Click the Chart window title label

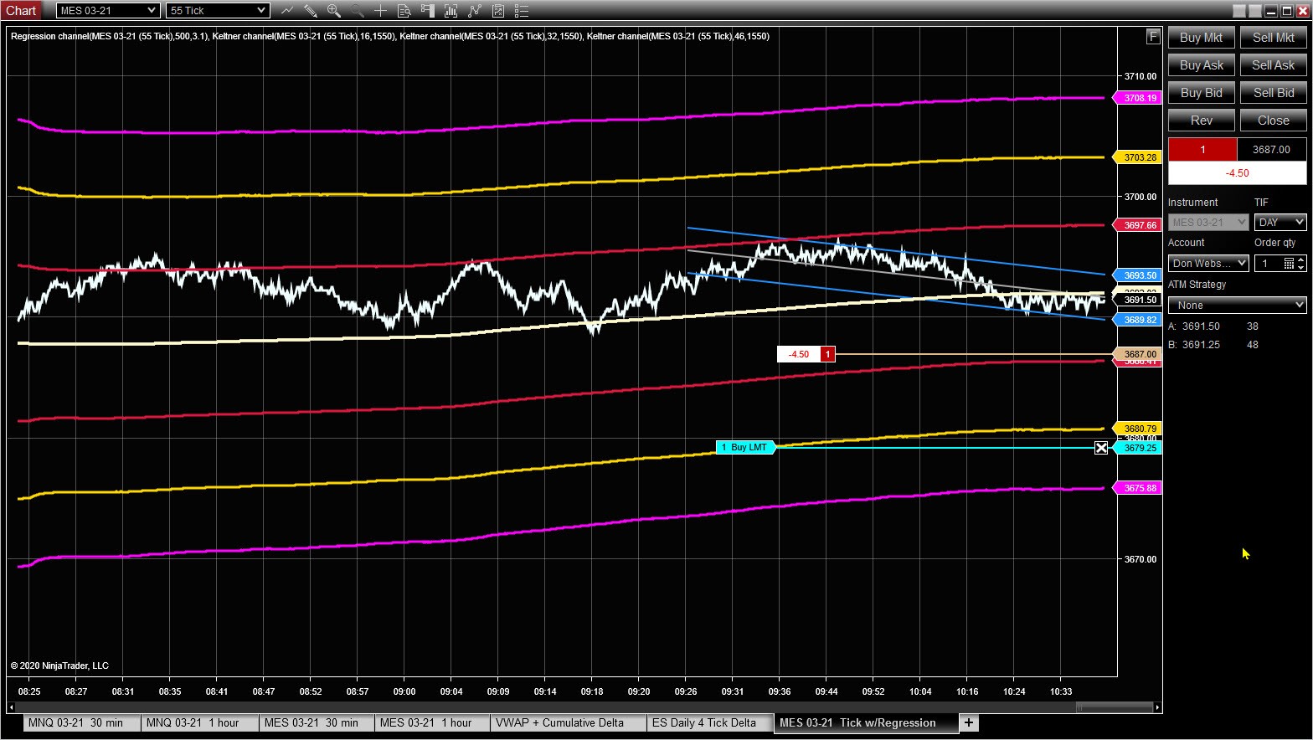click(21, 11)
